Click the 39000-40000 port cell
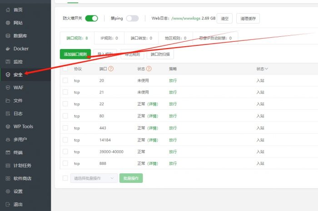The width and height of the screenshot is (318, 211). (x=111, y=152)
